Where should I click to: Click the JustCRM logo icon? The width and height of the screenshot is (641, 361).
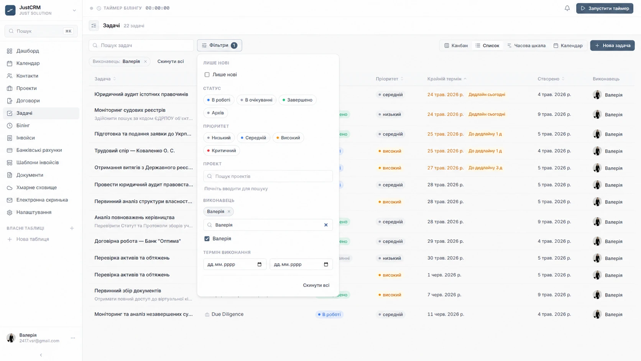coord(10,10)
